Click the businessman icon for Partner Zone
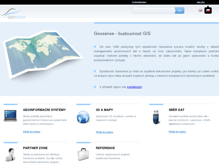 click(11, 155)
